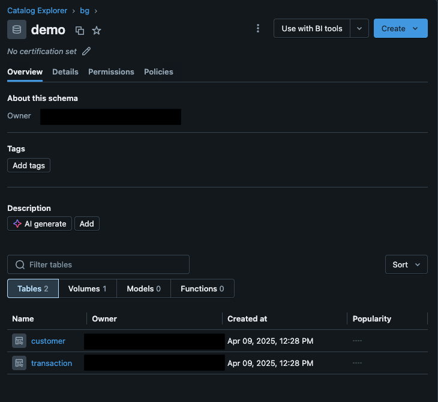The width and height of the screenshot is (438, 402).
Task: Click the customer table icon
Action: tap(19, 341)
